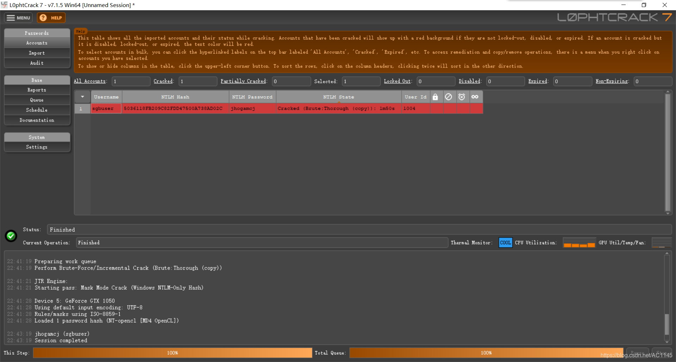Open the HELP button

[x=51, y=18]
